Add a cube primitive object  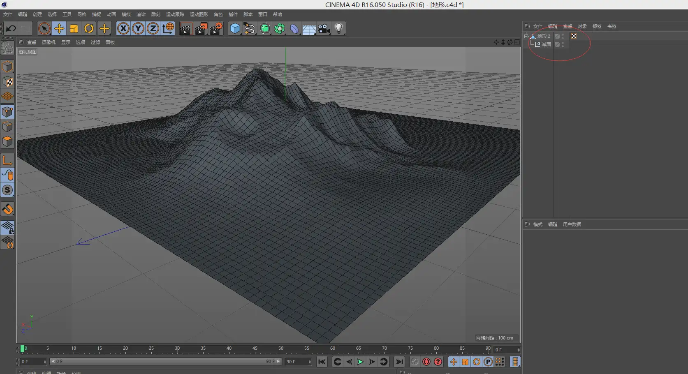tap(235, 28)
